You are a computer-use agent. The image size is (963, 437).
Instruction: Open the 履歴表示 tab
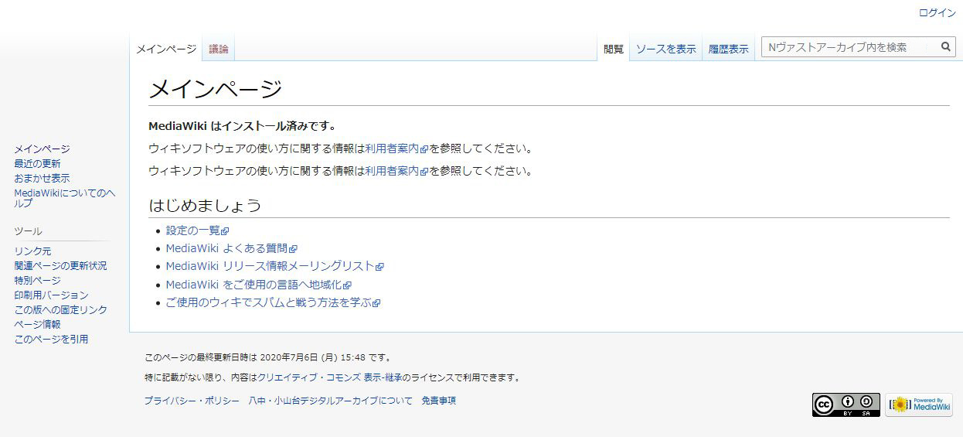point(728,49)
